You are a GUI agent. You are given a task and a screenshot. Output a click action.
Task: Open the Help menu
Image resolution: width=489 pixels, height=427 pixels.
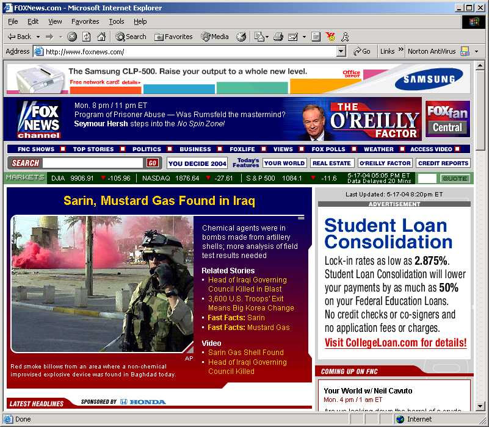click(140, 21)
